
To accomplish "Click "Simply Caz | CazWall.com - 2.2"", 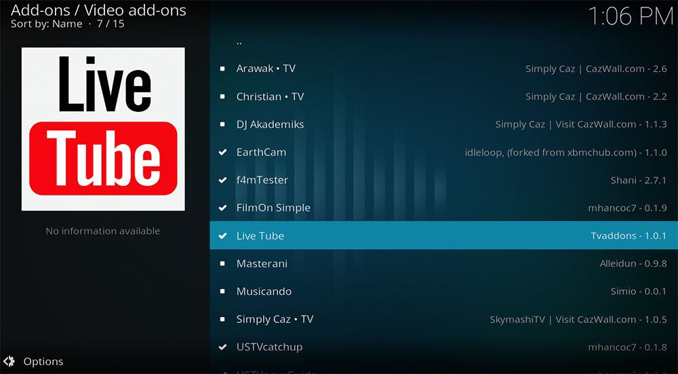I will pyautogui.click(x=596, y=96).
